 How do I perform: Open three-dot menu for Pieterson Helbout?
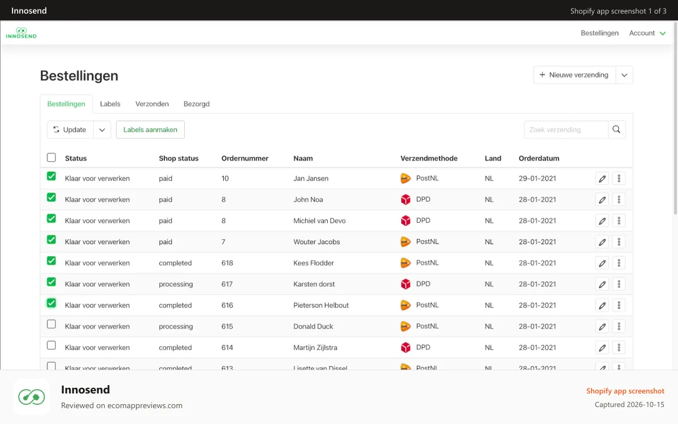pos(619,305)
